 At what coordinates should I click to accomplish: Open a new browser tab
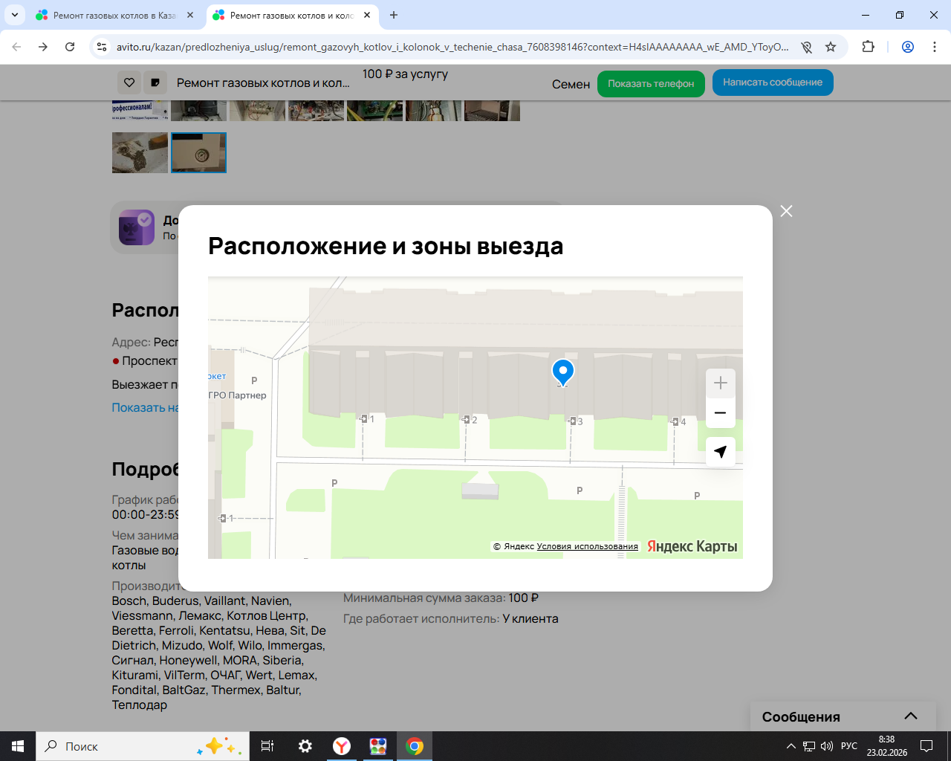pyautogui.click(x=394, y=15)
